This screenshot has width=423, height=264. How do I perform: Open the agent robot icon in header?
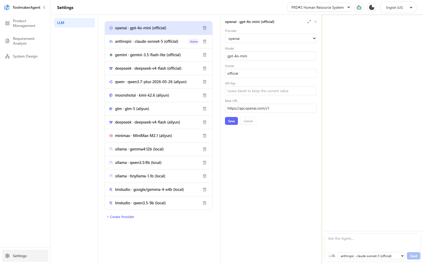tap(359, 7)
